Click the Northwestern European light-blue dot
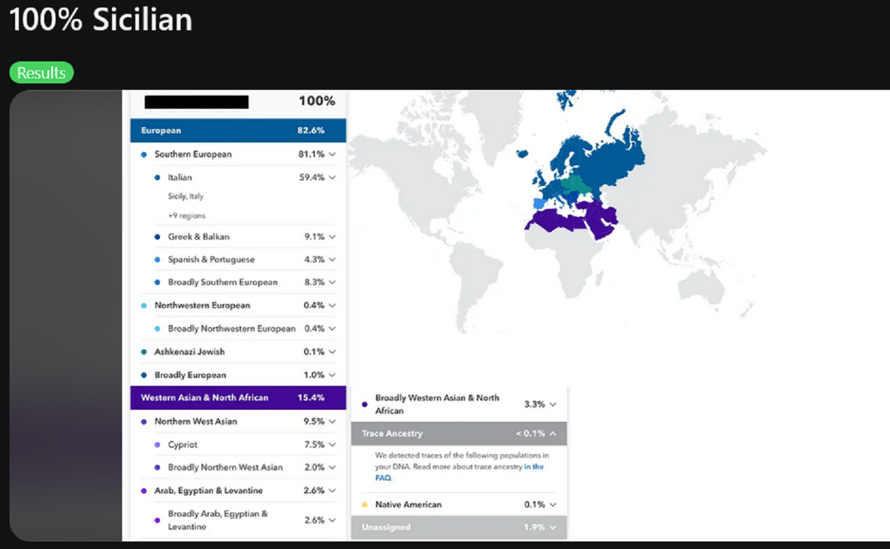 click(x=144, y=305)
